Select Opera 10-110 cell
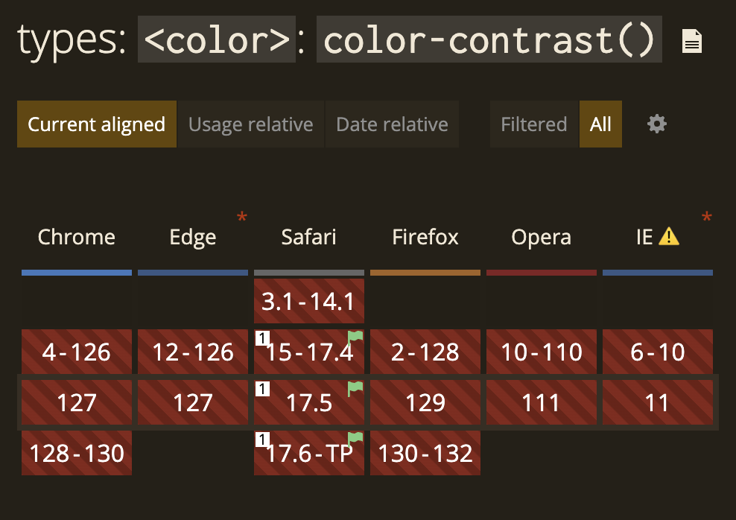736x520 pixels. [x=542, y=352]
